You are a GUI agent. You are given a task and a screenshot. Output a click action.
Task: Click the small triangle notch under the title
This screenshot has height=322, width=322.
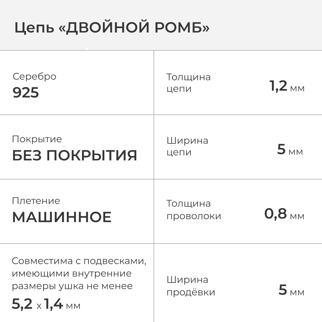point(87,49)
